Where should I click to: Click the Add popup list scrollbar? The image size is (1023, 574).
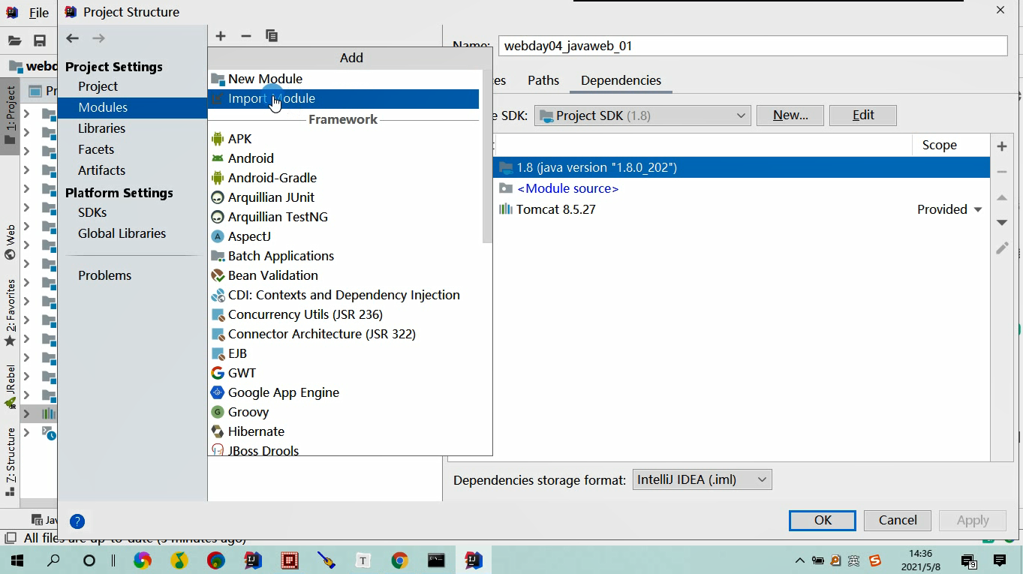click(487, 156)
